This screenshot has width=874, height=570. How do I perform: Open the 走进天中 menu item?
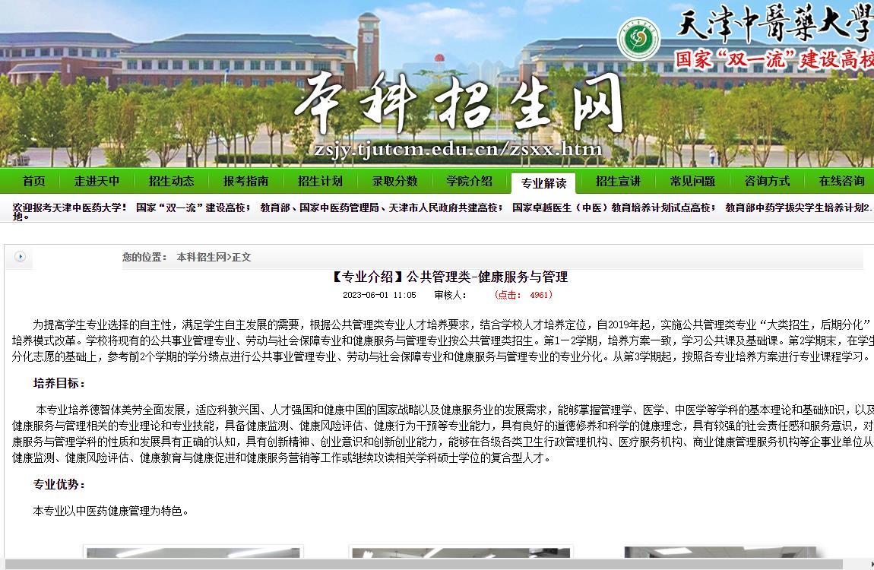97,181
